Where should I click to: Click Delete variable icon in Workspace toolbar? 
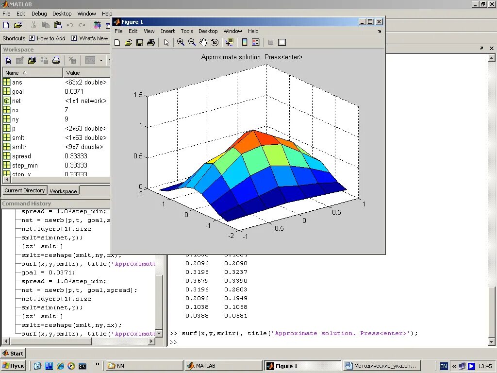point(72,60)
